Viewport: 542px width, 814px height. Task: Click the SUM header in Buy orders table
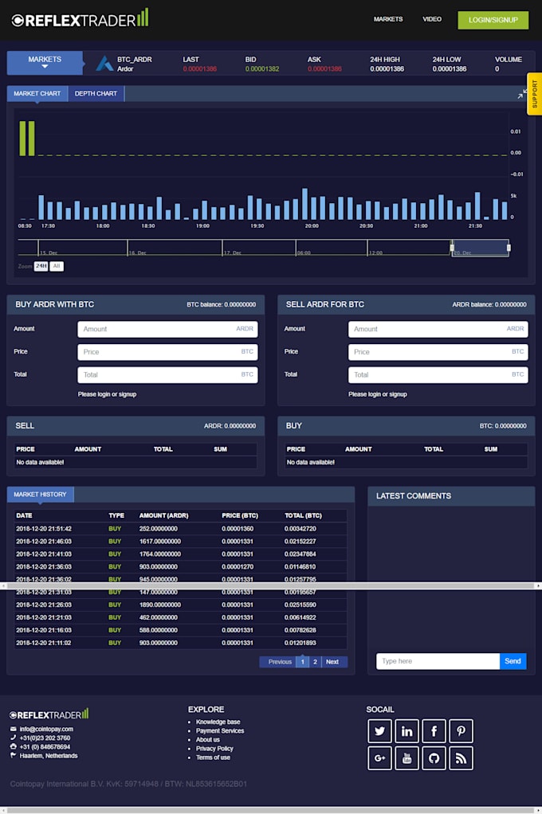pyautogui.click(x=490, y=449)
